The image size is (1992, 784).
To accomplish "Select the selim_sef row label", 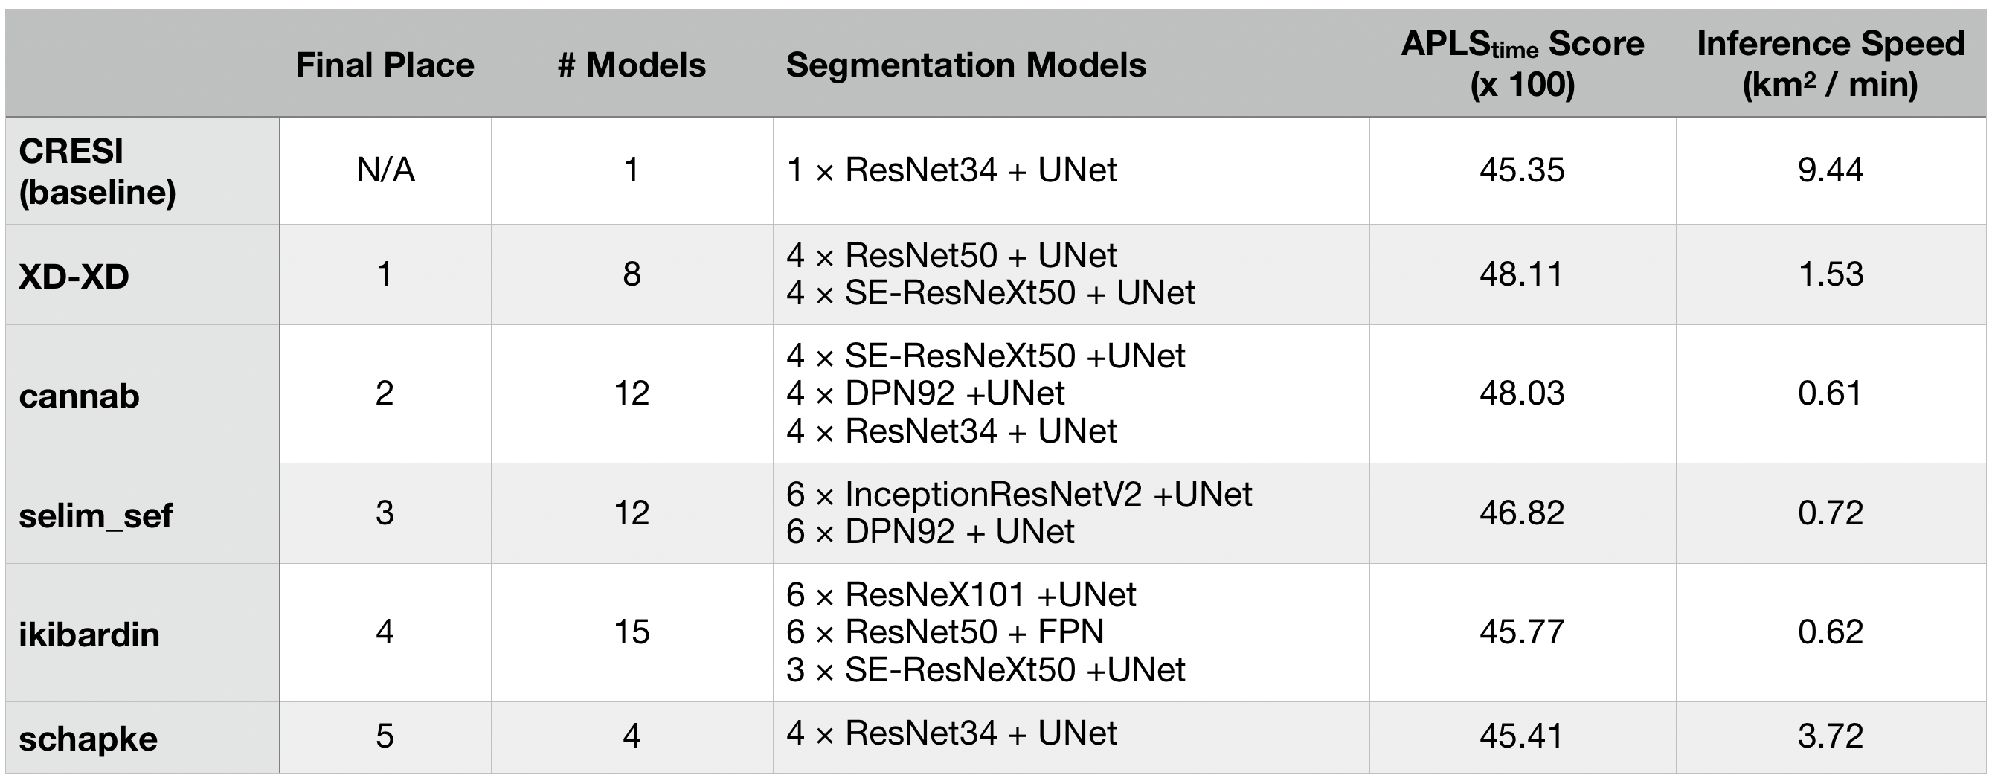I will coord(95,515).
